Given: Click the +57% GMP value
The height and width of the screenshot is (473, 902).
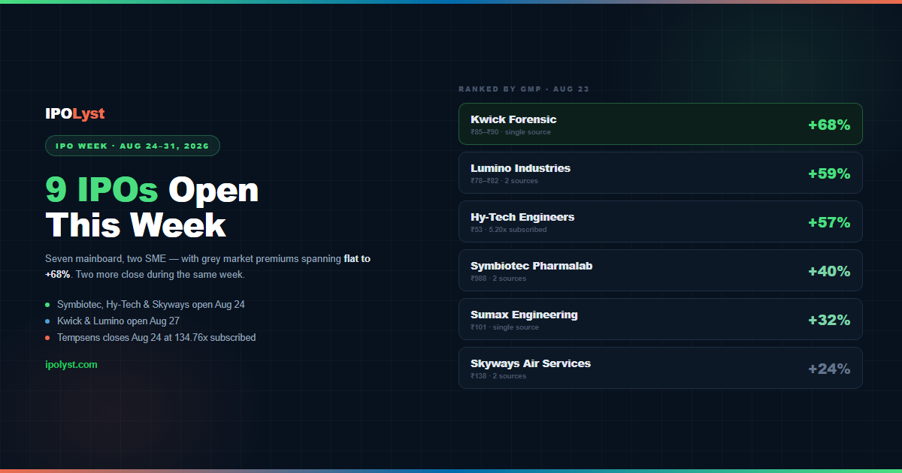Looking at the screenshot, I should coord(829,222).
